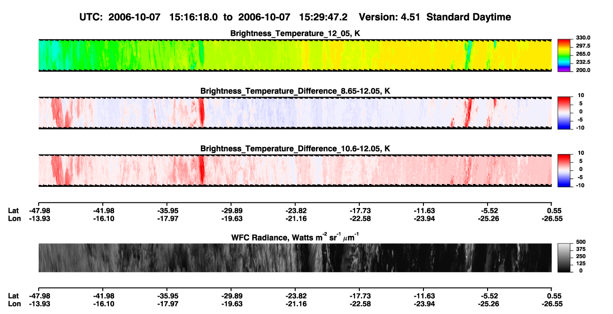Screen dimensions: 613x314
Task: Click the 200.0 color bar tick label
Action: [583, 70]
